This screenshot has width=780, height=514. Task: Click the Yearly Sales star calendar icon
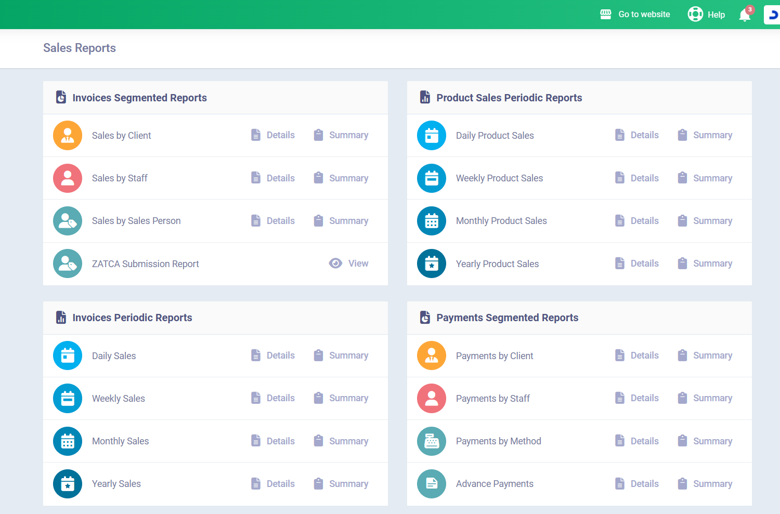68,484
